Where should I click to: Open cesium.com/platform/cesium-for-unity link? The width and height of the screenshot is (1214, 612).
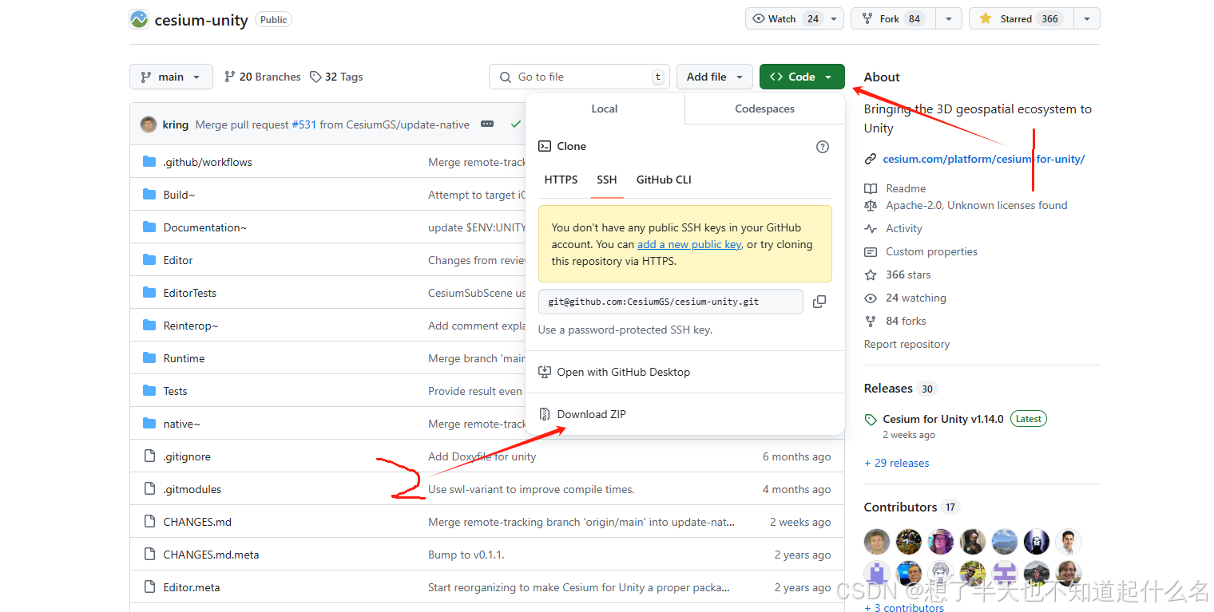[x=984, y=159]
